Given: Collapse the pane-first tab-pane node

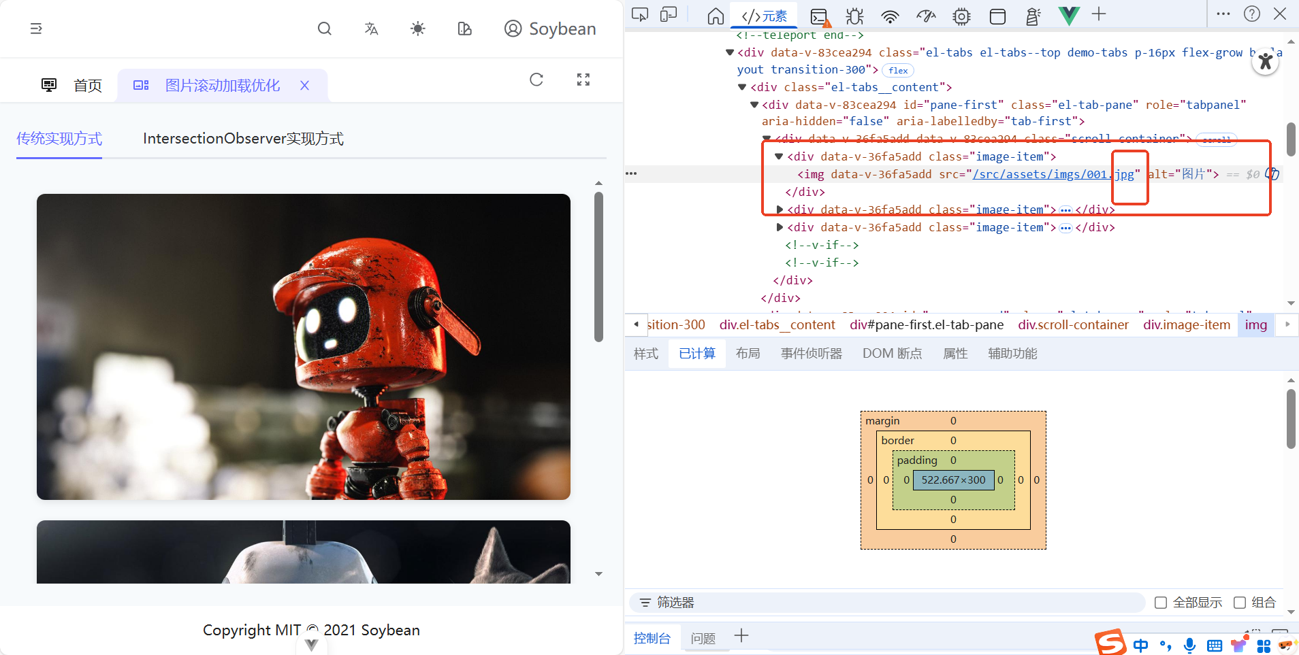Looking at the screenshot, I should pos(754,105).
